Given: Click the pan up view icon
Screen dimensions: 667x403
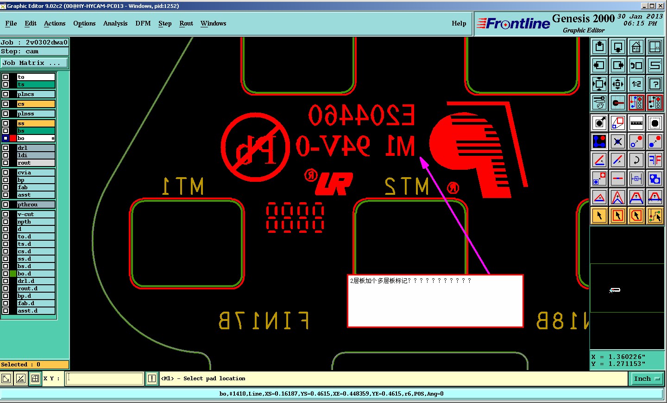Looking at the screenshot, I should [x=599, y=47].
